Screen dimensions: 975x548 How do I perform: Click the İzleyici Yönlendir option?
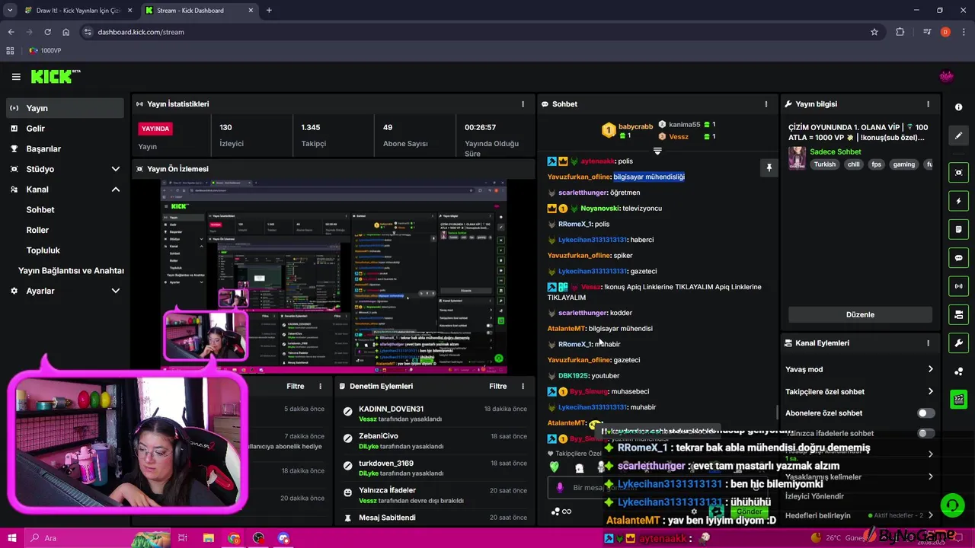pos(814,496)
